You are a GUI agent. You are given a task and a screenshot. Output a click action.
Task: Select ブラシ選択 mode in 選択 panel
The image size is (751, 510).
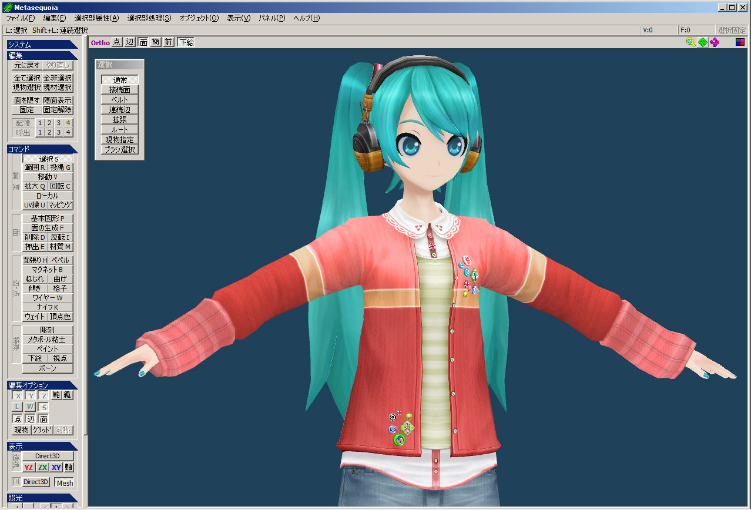tap(120, 150)
